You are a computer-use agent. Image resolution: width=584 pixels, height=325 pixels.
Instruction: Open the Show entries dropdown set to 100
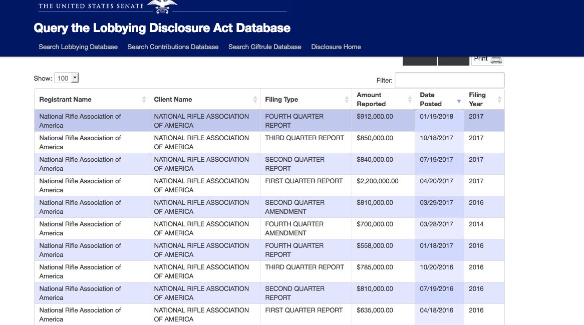(x=67, y=78)
